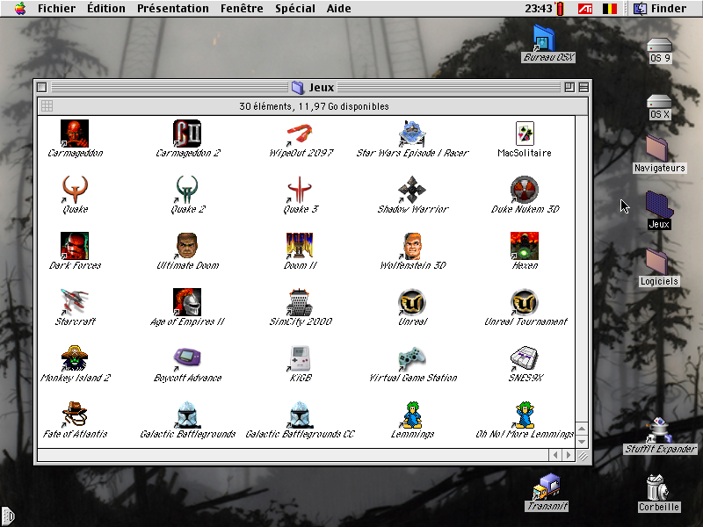
Task: Click the Corbeille trash icon
Action: (x=658, y=487)
